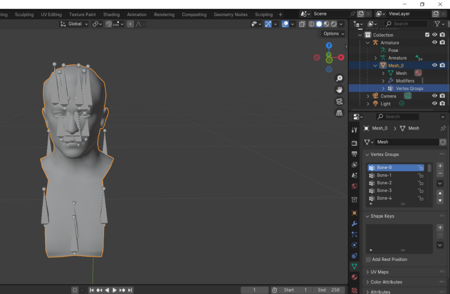Switch to wireframe viewport shading
This screenshot has width=450, height=294.
[311, 24]
